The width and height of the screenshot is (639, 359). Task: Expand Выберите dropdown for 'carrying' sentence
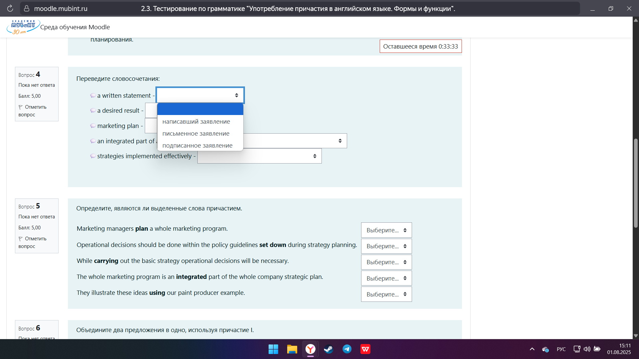(386, 262)
